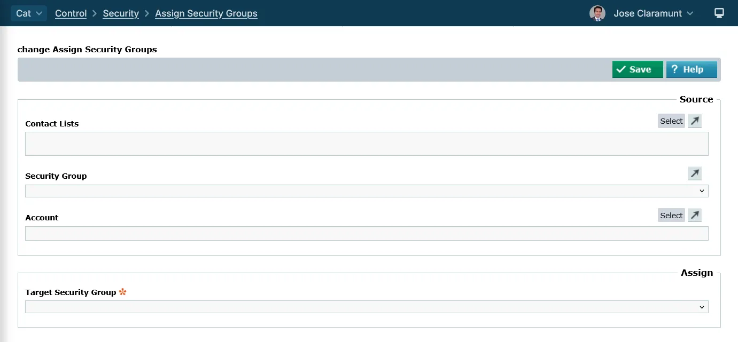Open the Target Security Group dropdown
The image size is (738, 342).
[x=367, y=307]
